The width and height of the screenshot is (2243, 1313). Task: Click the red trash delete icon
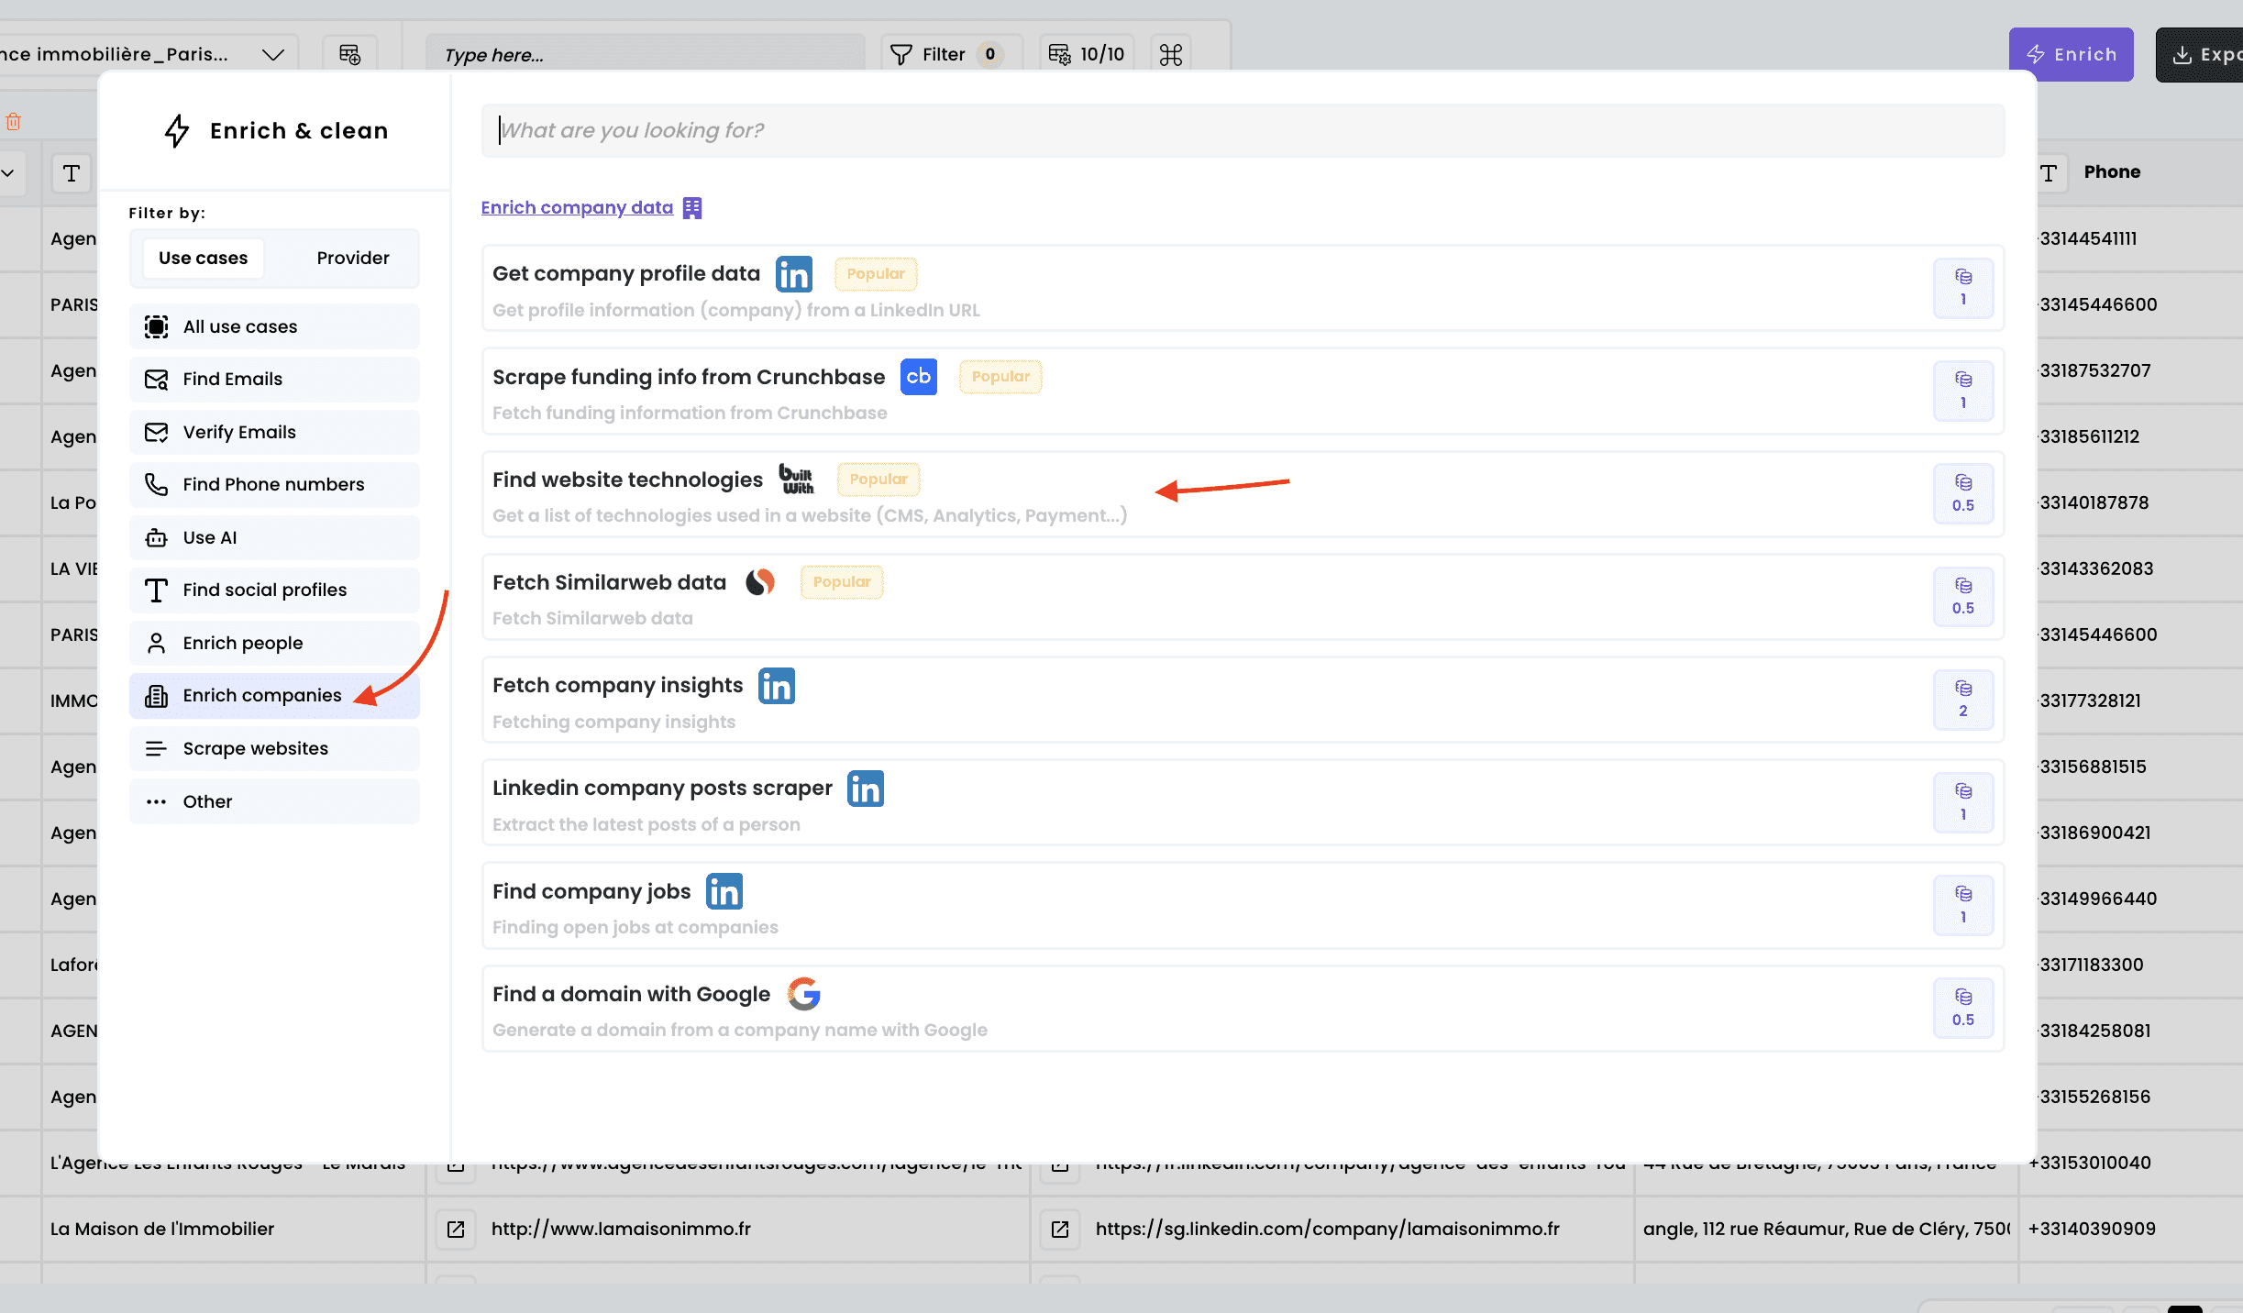pyautogui.click(x=14, y=122)
